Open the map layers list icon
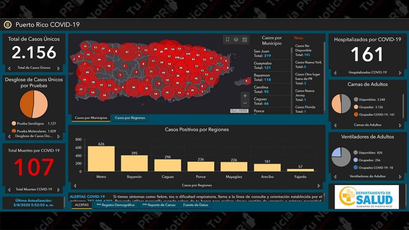The height and width of the screenshot is (230, 409). (236, 40)
